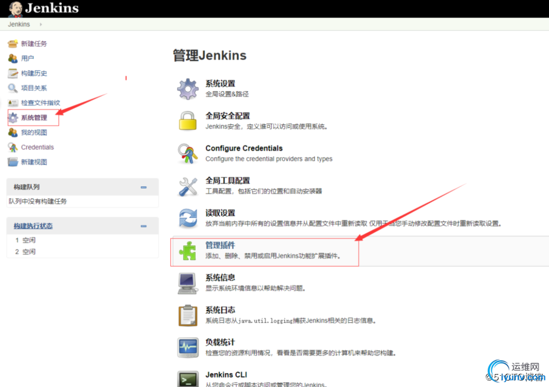Screen dimensions: 549x387
Task: Open the 系统设置 title link
Action: (220, 84)
